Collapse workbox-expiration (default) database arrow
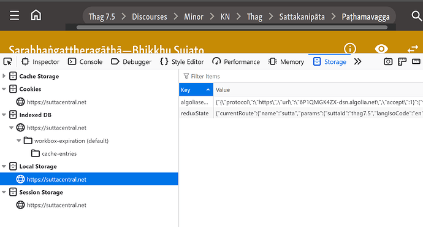 click(19, 140)
